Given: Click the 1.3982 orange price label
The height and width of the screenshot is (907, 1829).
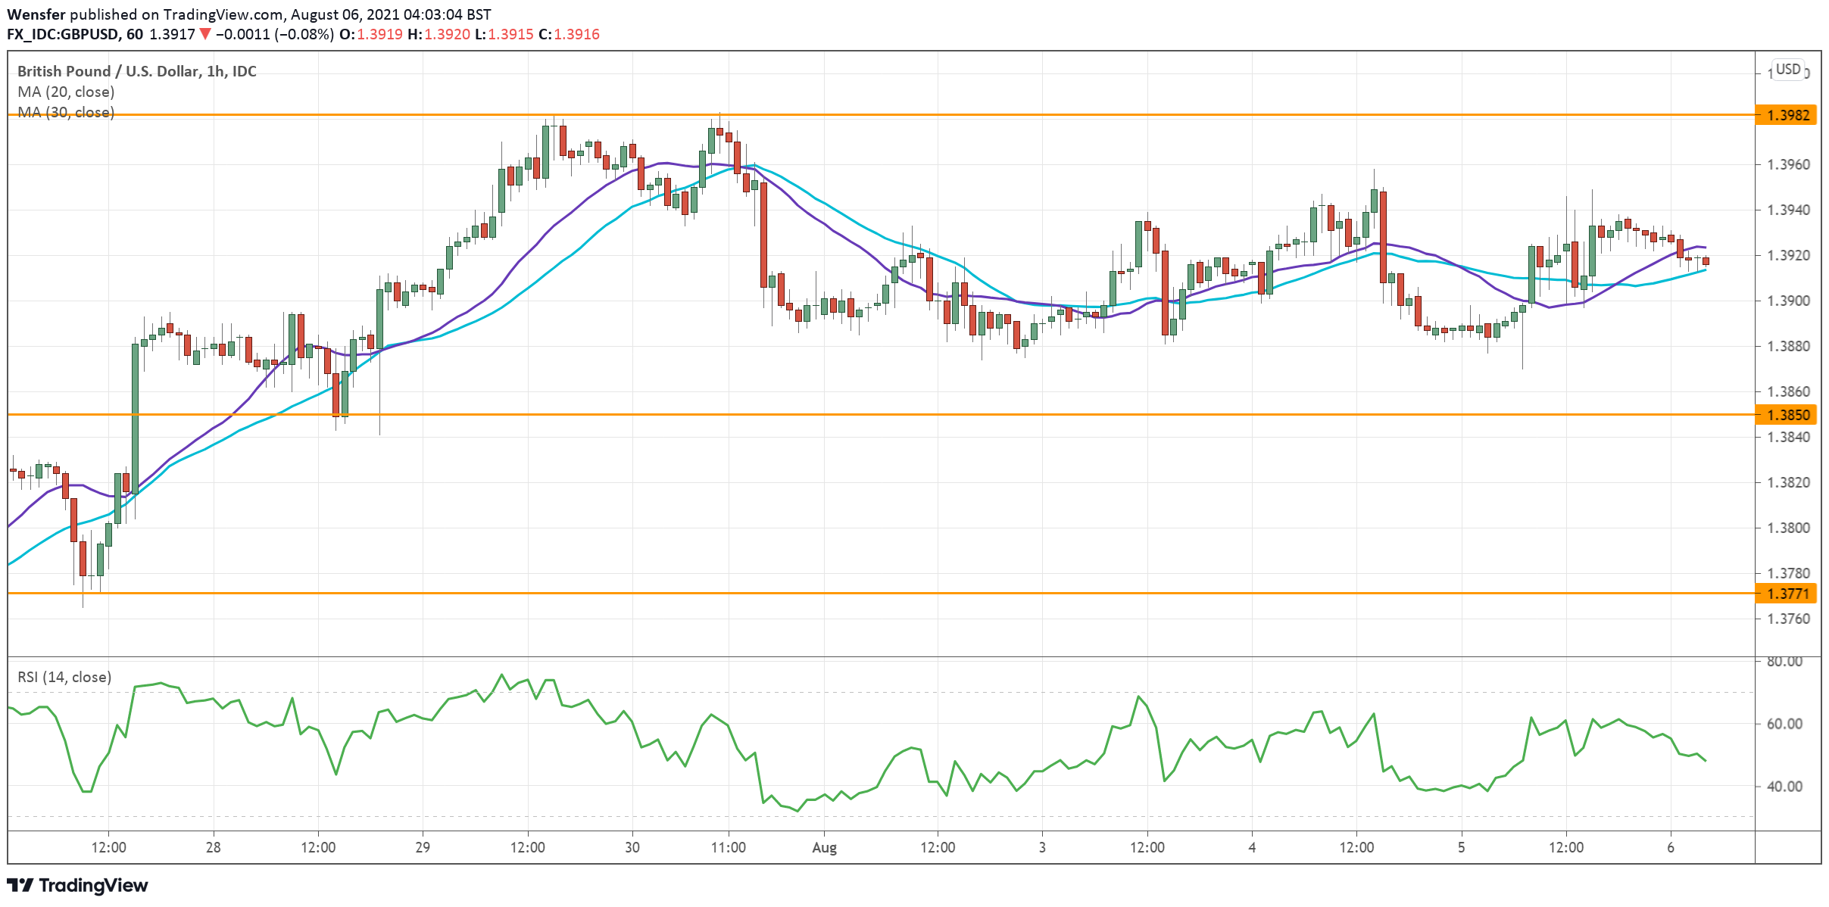Looking at the screenshot, I should pos(1787,115).
